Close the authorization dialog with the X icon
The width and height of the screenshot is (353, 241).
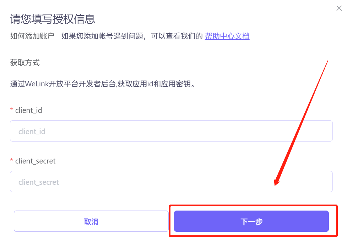pos(339,8)
